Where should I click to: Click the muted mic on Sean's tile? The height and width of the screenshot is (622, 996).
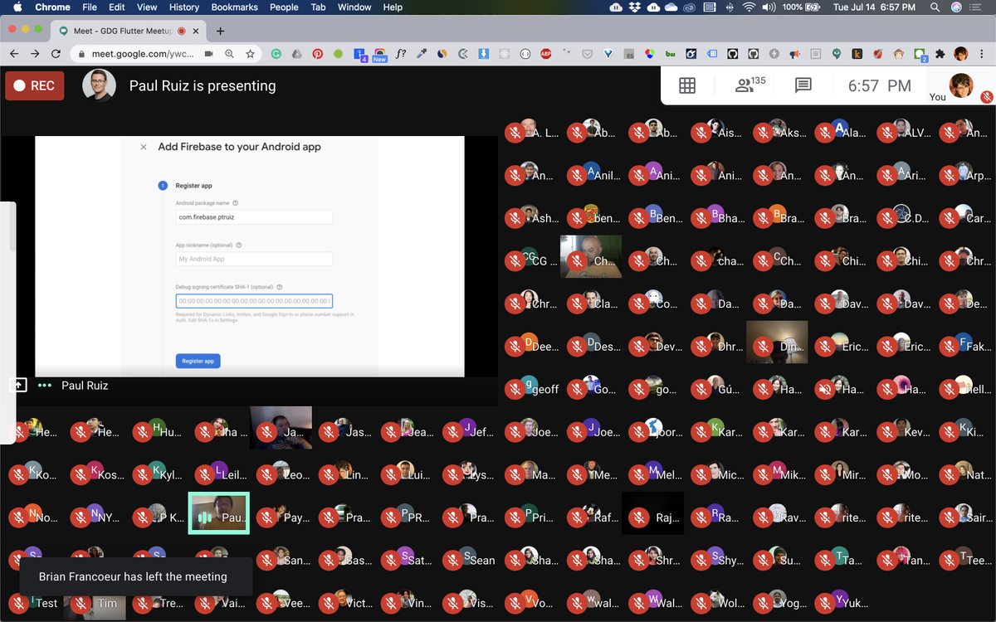coord(452,561)
